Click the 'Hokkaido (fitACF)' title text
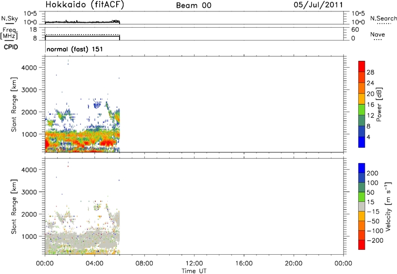Viewport: 397px width, 274px height. click(85, 4)
